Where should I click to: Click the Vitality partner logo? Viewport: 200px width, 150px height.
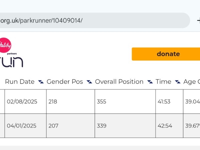[5, 45]
